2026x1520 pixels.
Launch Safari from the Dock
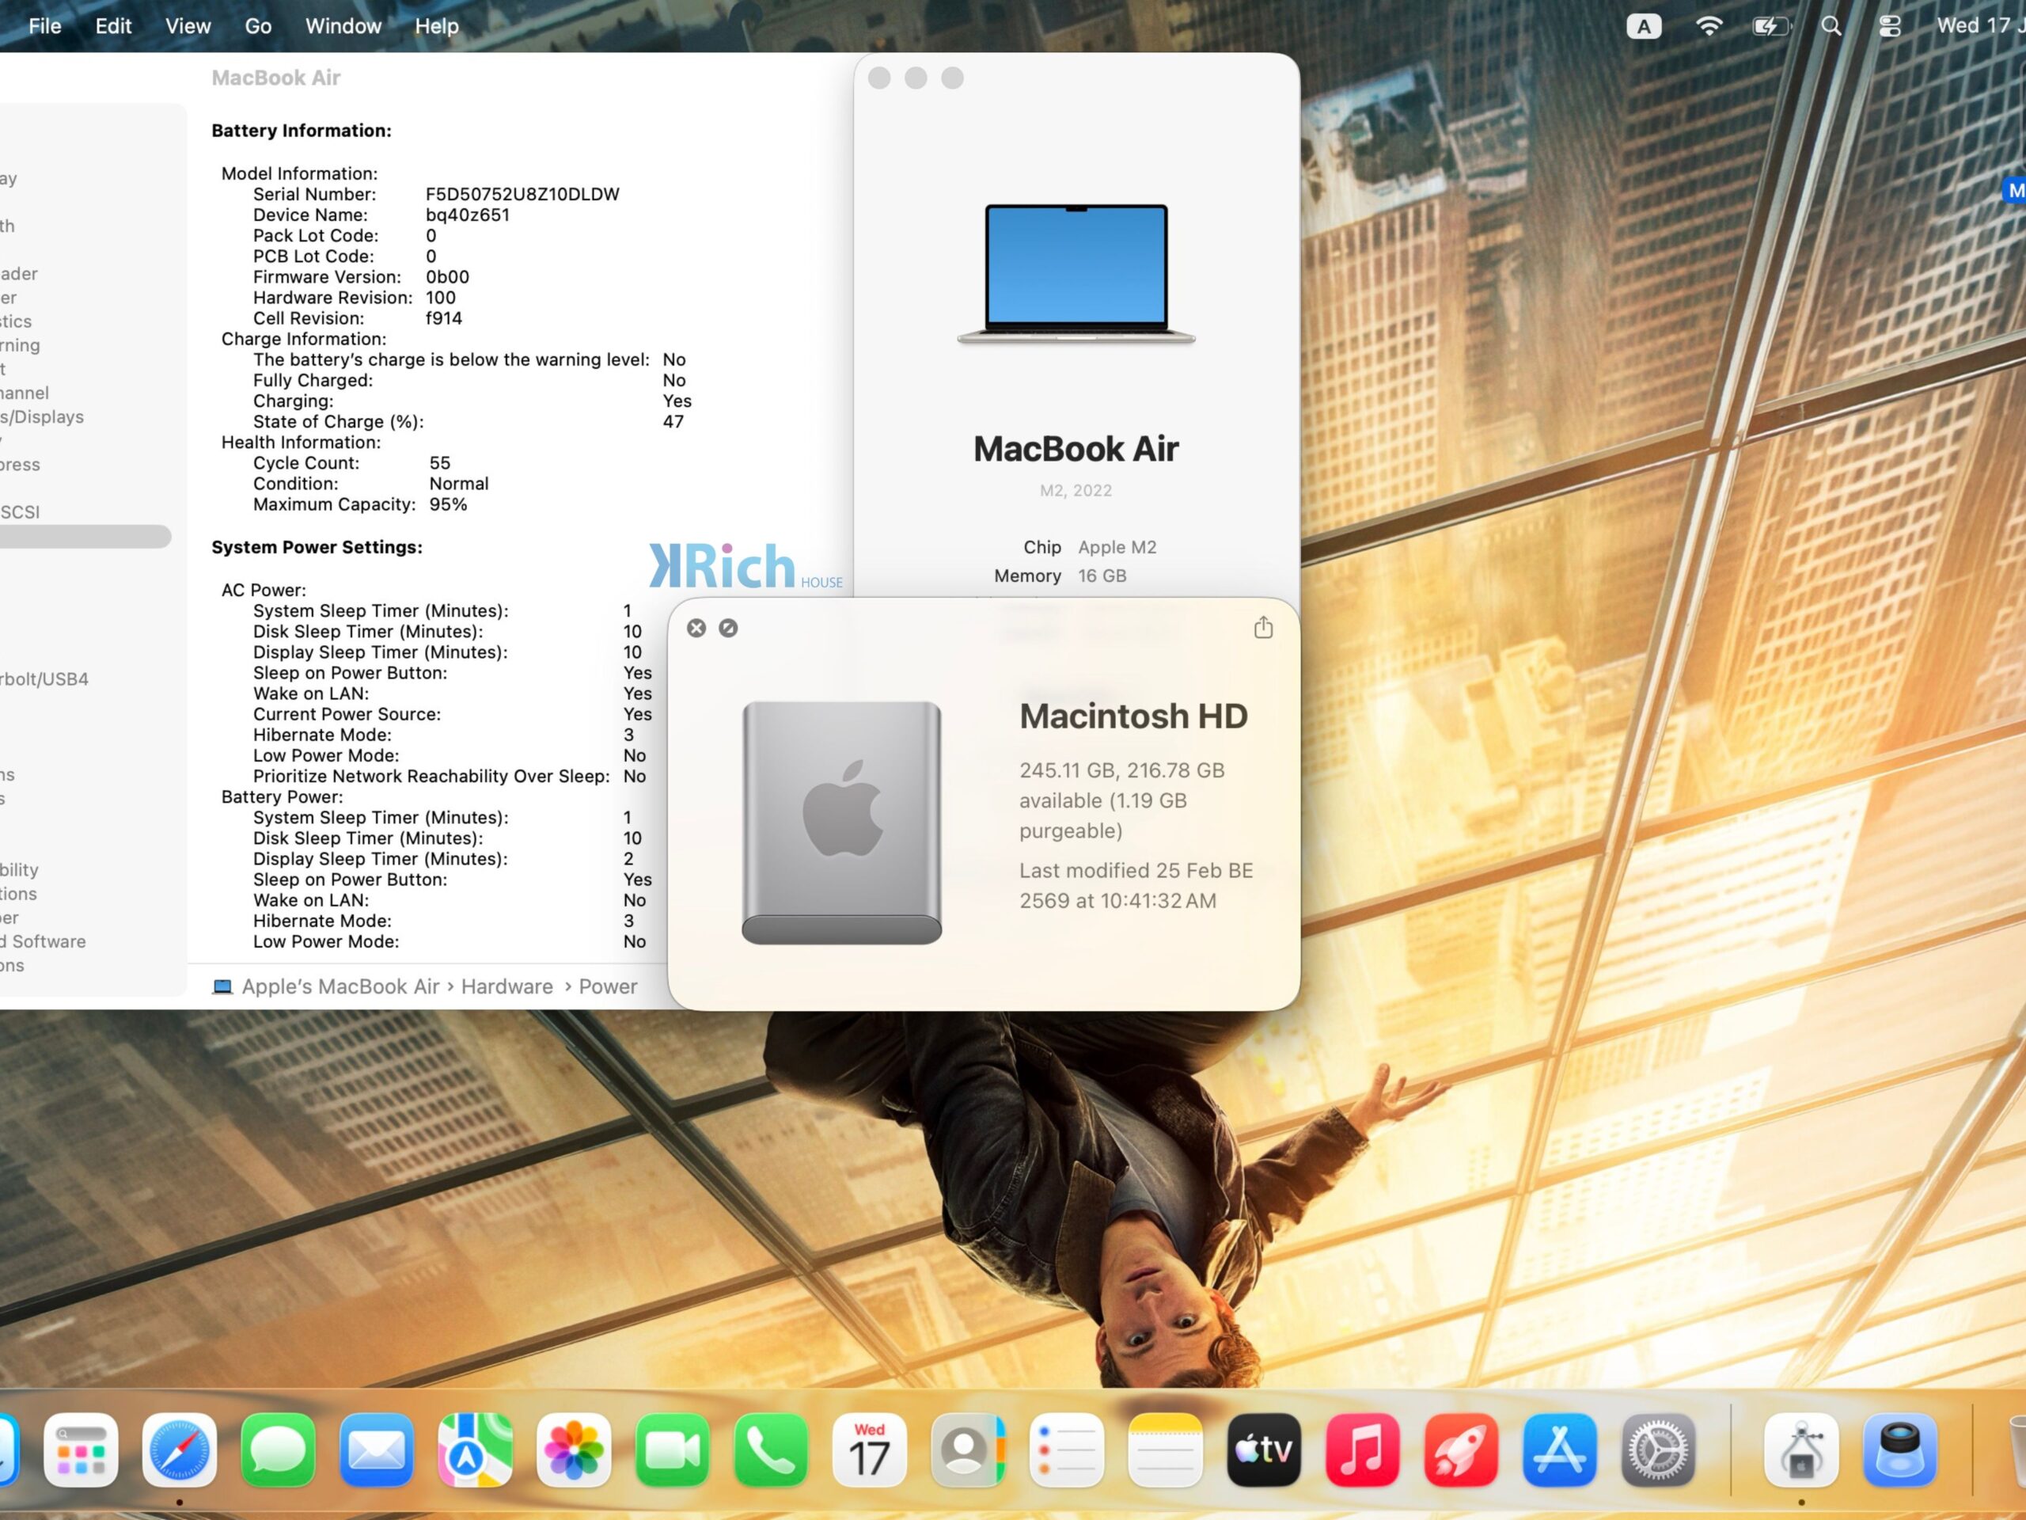coord(180,1450)
